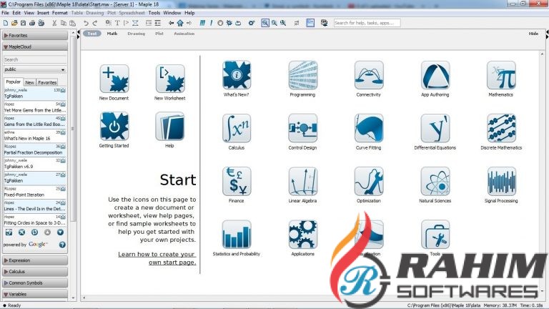Switch to the New tab in MapleCloud
The width and height of the screenshot is (549, 309).
(30, 82)
